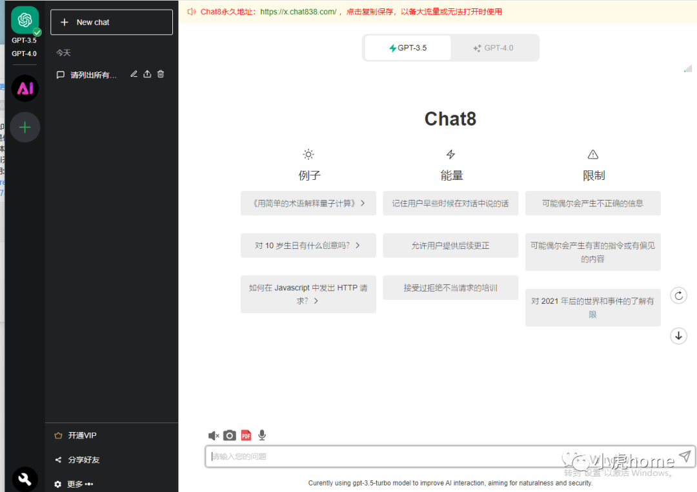Viewport: 697px width, 492px height.
Task: Start voice input with the microphone icon
Action: coord(262,435)
